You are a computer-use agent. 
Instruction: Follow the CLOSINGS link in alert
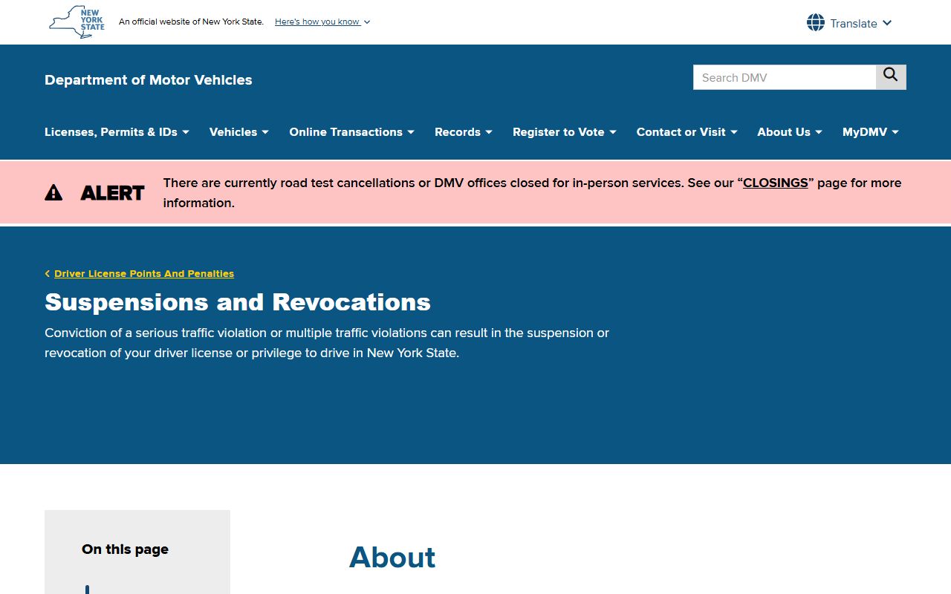coord(776,183)
